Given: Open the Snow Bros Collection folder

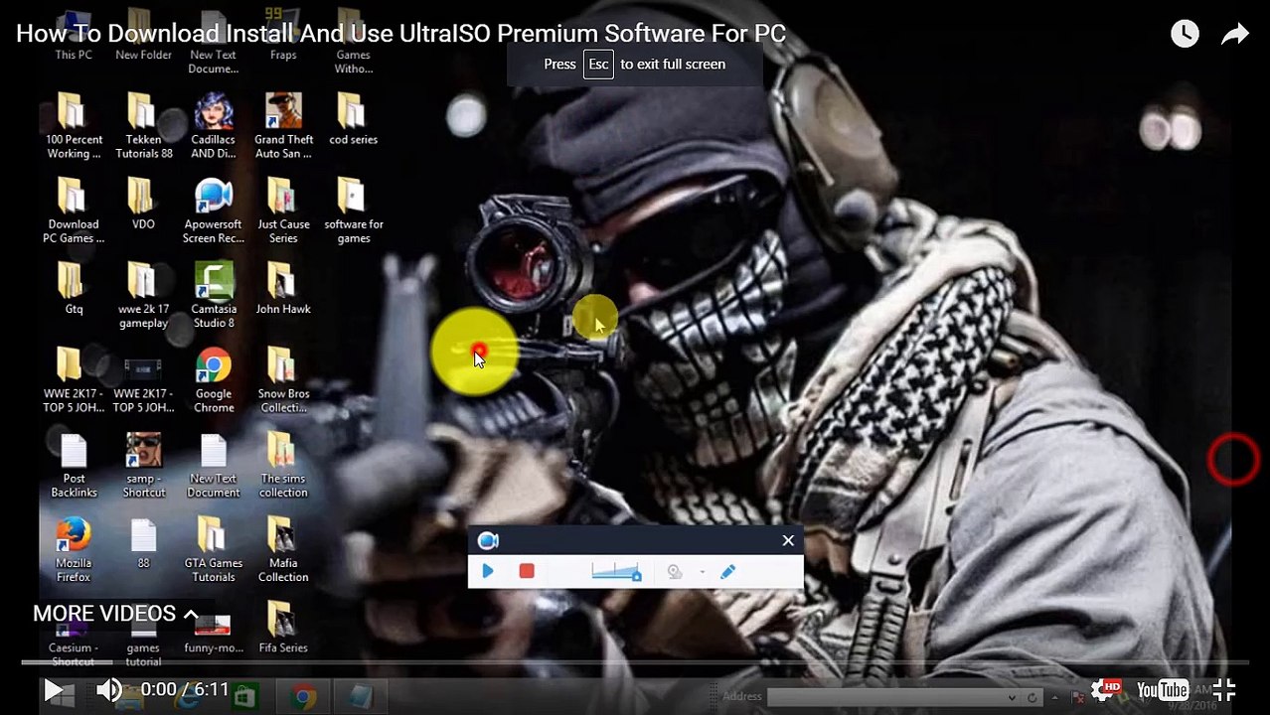Looking at the screenshot, I should (x=283, y=379).
